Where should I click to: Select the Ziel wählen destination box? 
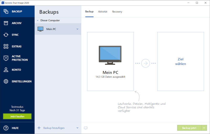click(x=181, y=62)
